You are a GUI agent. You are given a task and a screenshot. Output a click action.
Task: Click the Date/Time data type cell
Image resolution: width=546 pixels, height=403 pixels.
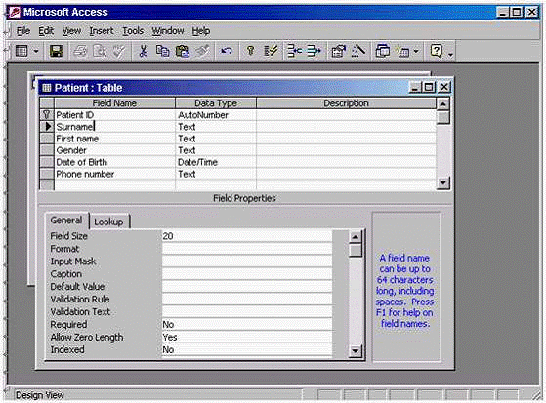(216, 162)
